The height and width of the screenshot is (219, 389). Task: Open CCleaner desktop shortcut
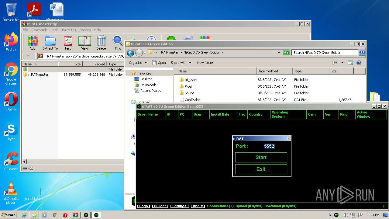[11, 161]
